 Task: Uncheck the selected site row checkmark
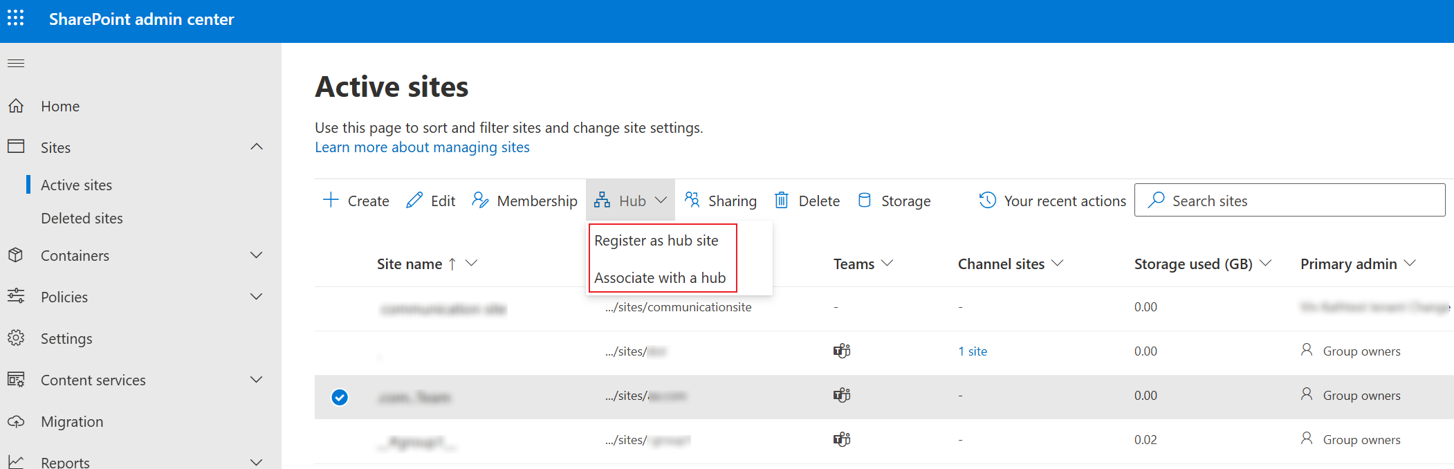[340, 397]
